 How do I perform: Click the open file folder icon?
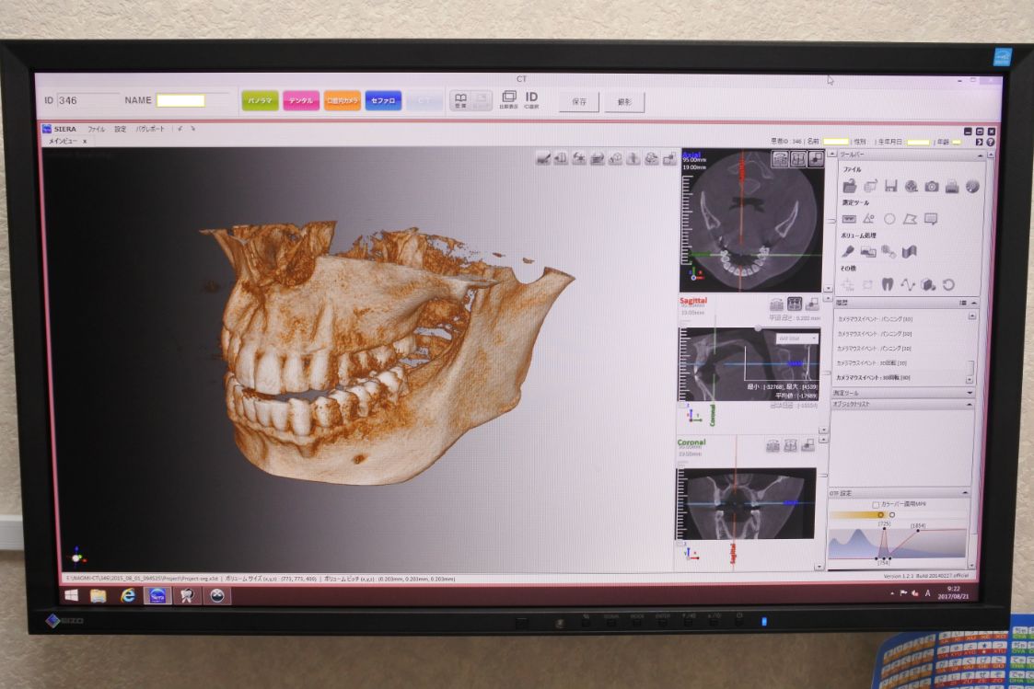[x=849, y=187]
